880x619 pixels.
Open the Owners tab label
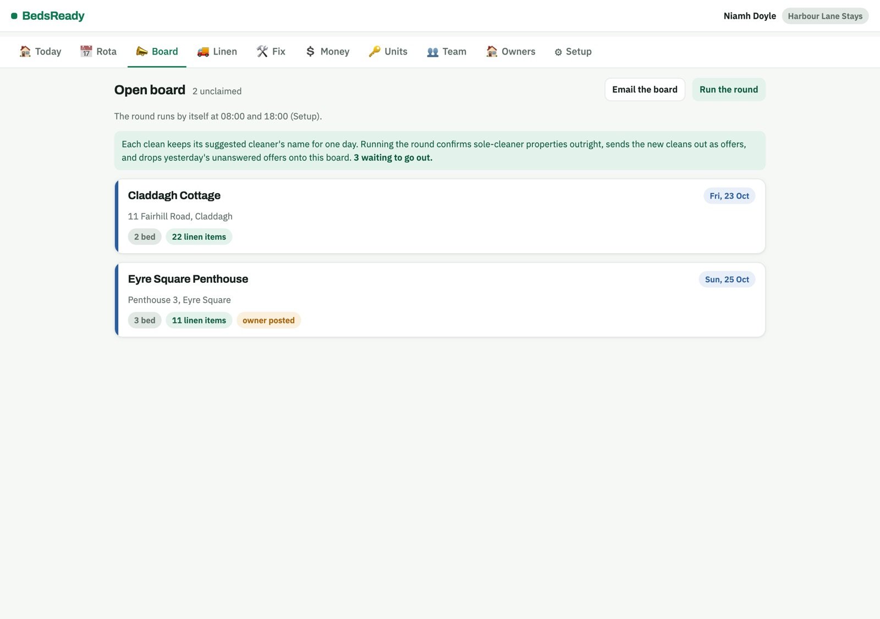(518, 52)
